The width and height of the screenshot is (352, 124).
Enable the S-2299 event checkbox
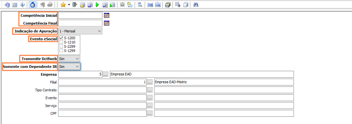(61, 46)
